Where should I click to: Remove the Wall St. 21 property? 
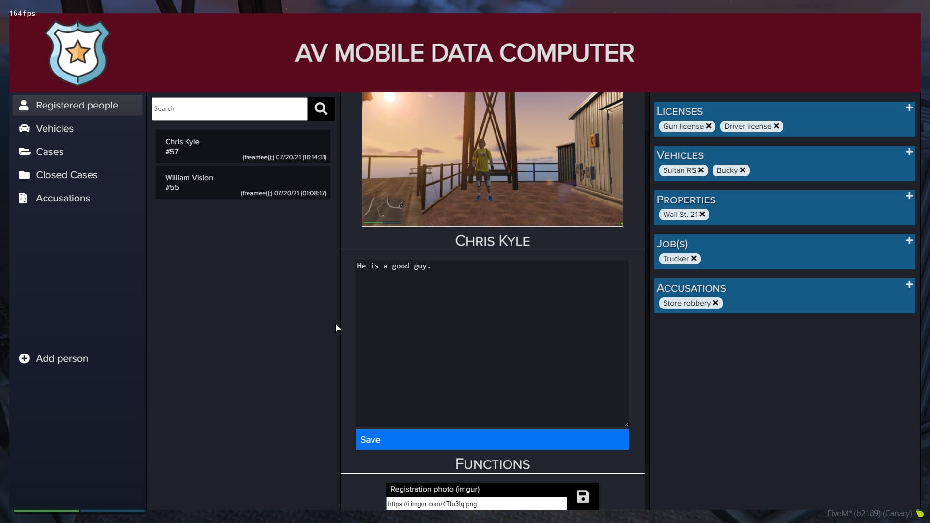(702, 214)
